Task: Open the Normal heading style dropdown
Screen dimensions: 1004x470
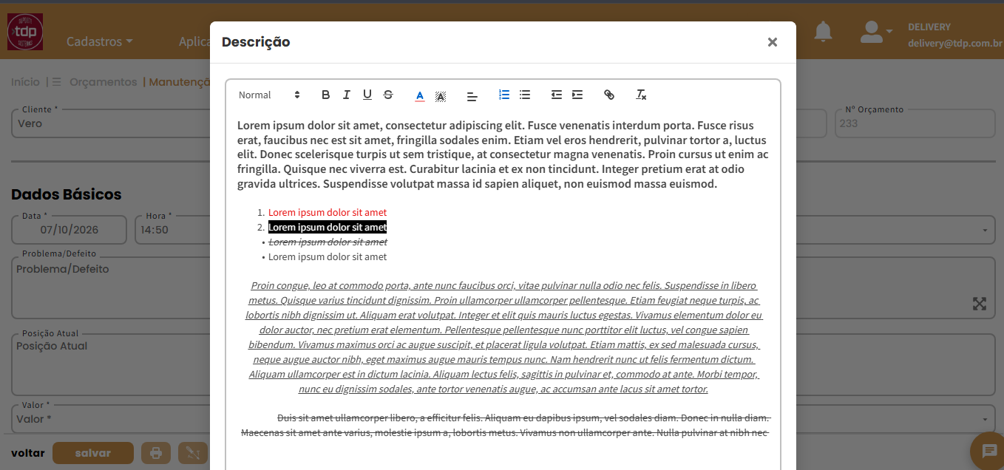Action: click(269, 95)
